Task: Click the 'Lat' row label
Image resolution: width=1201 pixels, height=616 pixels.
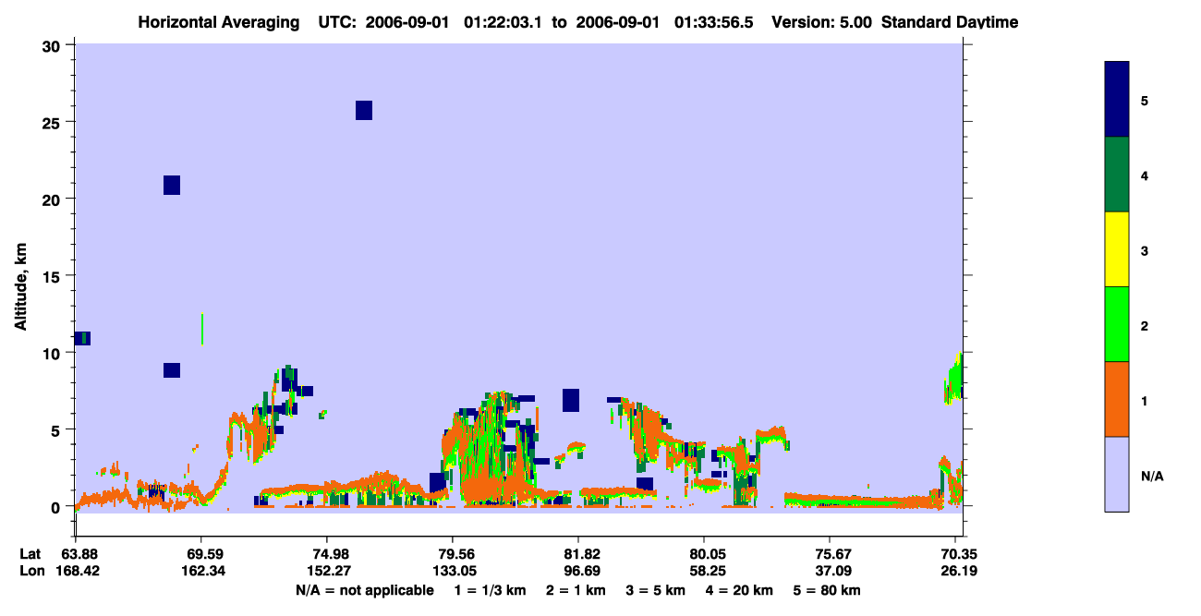Action: (x=31, y=554)
